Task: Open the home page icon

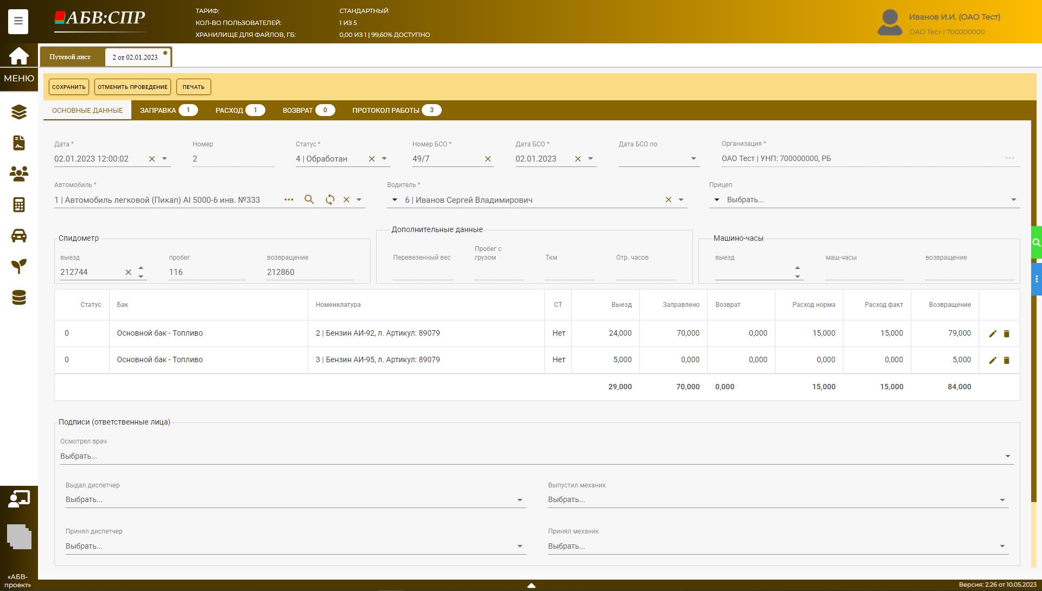Action: 18,56
